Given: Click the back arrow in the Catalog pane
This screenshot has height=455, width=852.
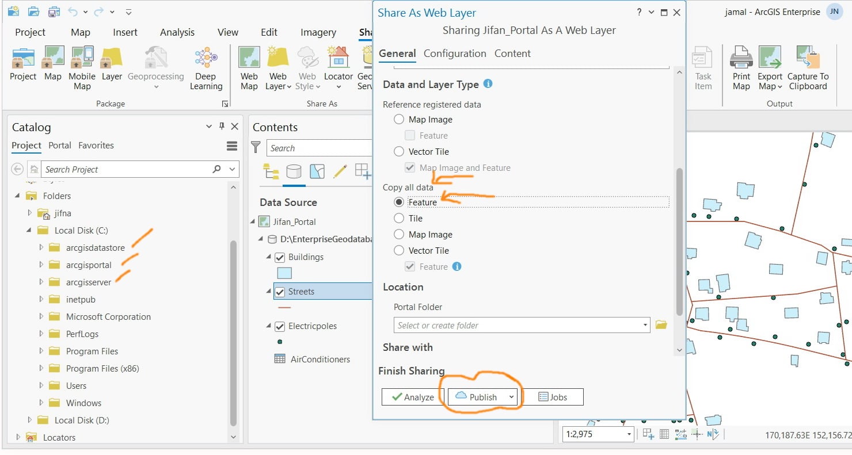Looking at the screenshot, I should (17, 169).
